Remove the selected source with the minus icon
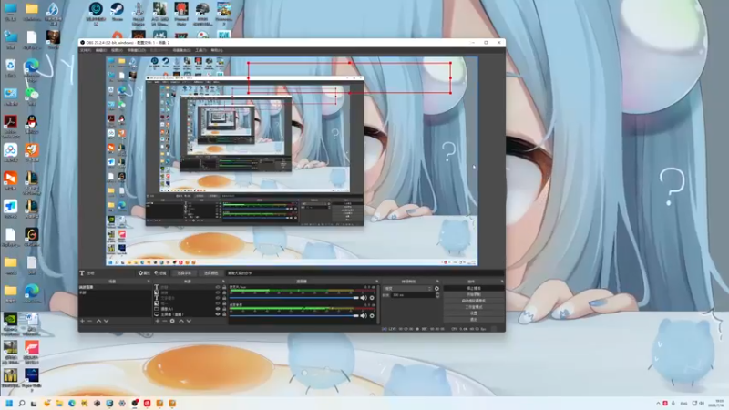 click(165, 321)
